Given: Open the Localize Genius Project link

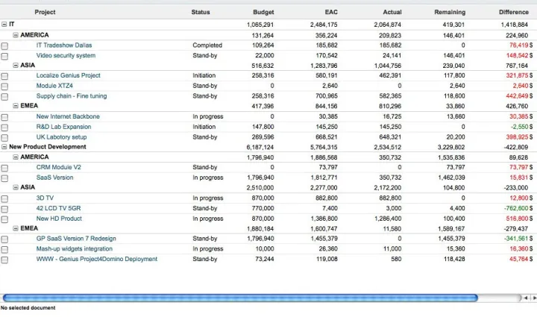Looking at the screenshot, I should pyautogui.click(x=68, y=75).
